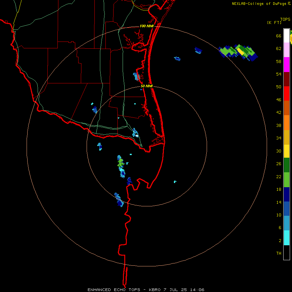Click the legend value '66'
Viewport: 292px width, 292px height.
279,36
